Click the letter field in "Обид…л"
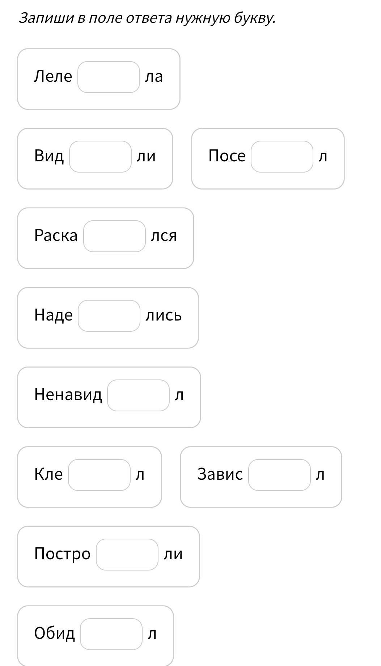 click(x=111, y=634)
